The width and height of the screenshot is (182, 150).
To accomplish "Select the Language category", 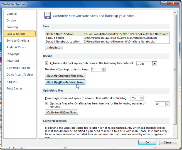I will coord(13,54).
